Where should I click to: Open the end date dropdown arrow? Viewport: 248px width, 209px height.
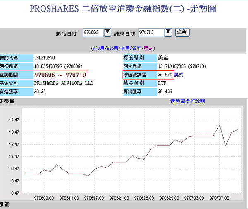168,32
